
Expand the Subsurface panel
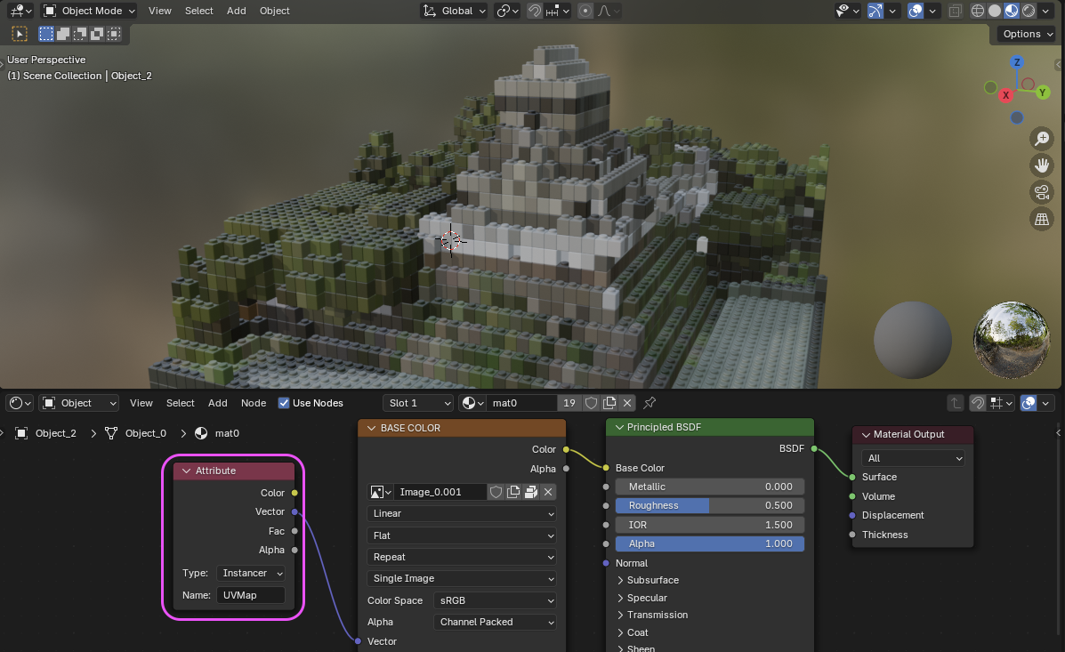pyautogui.click(x=652, y=580)
